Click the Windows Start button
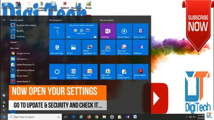 (x=4, y=117)
